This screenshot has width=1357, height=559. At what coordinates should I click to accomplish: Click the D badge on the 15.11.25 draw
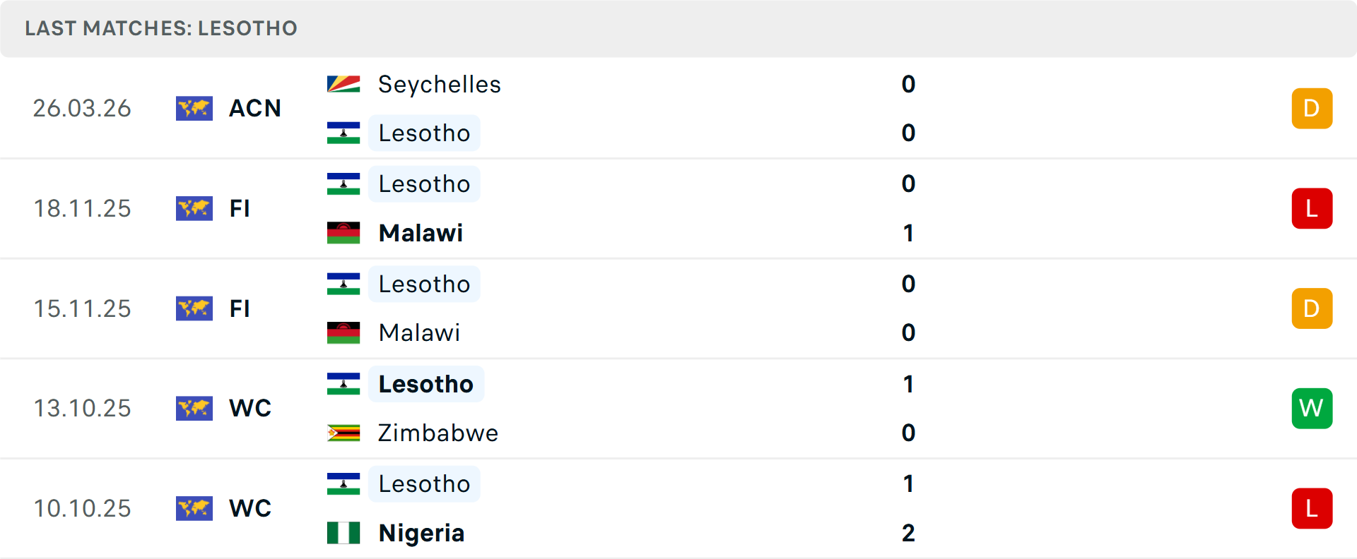coord(1312,308)
